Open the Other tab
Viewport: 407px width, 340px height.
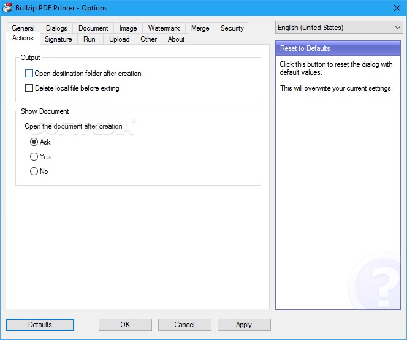148,39
